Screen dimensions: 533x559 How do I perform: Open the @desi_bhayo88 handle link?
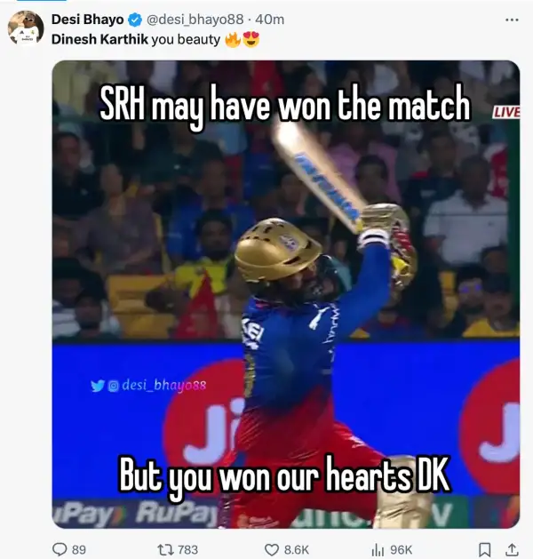(x=195, y=20)
